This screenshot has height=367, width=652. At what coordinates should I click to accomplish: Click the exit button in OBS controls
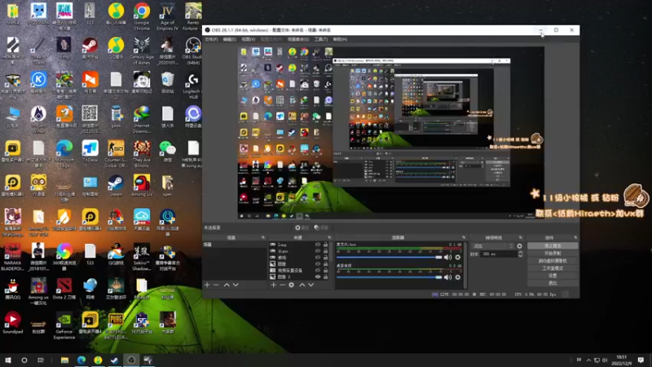pos(553,283)
